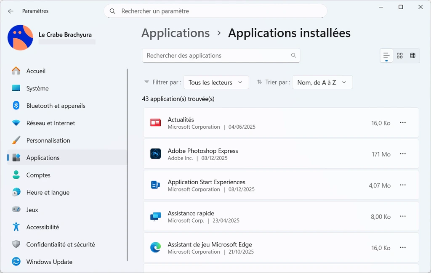
Task: Select the list view layout icon
Action: pos(386,56)
